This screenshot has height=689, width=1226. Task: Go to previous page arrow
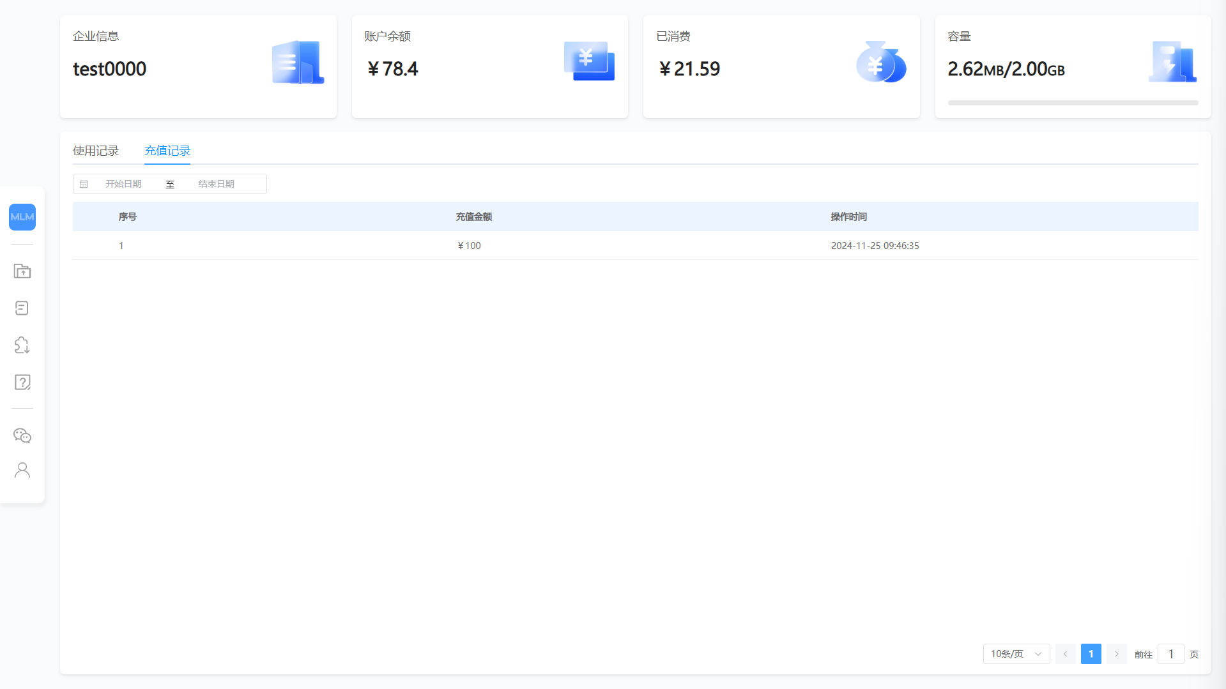1065,654
